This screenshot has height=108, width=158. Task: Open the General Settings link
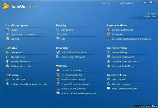pos(120,53)
